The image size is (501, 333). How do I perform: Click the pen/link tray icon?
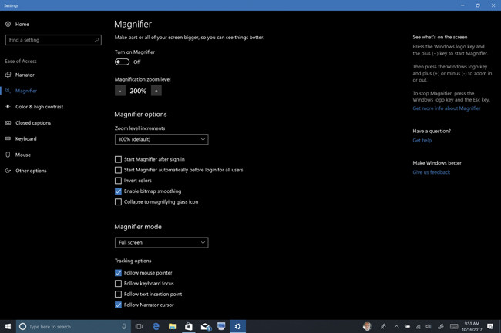[x=441, y=326]
